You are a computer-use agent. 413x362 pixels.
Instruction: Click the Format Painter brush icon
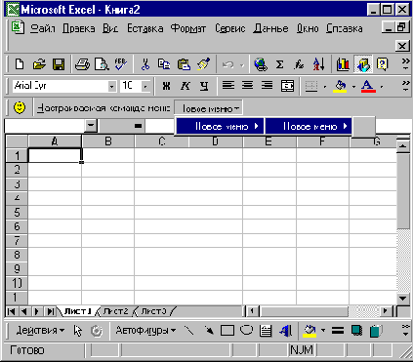[204, 64]
